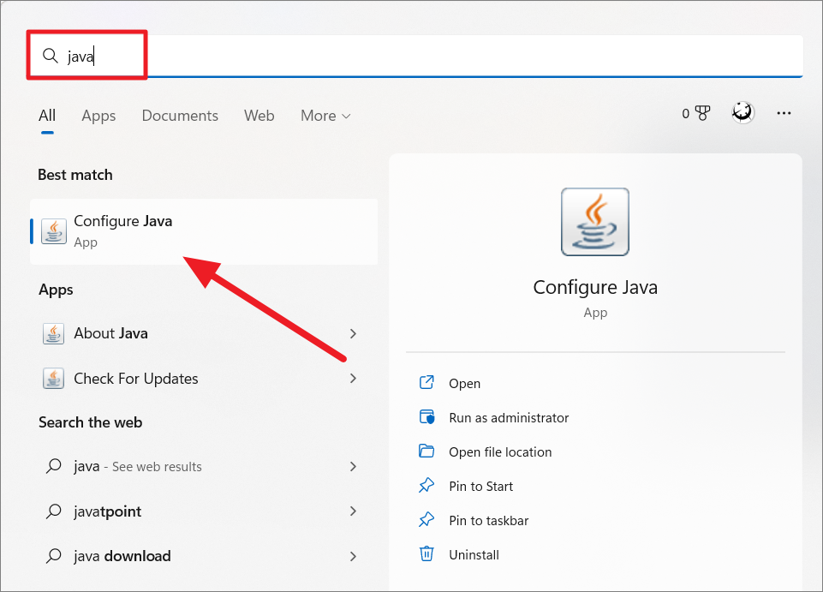
Task: Click the Uninstall trash can icon
Action: [x=426, y=553]
